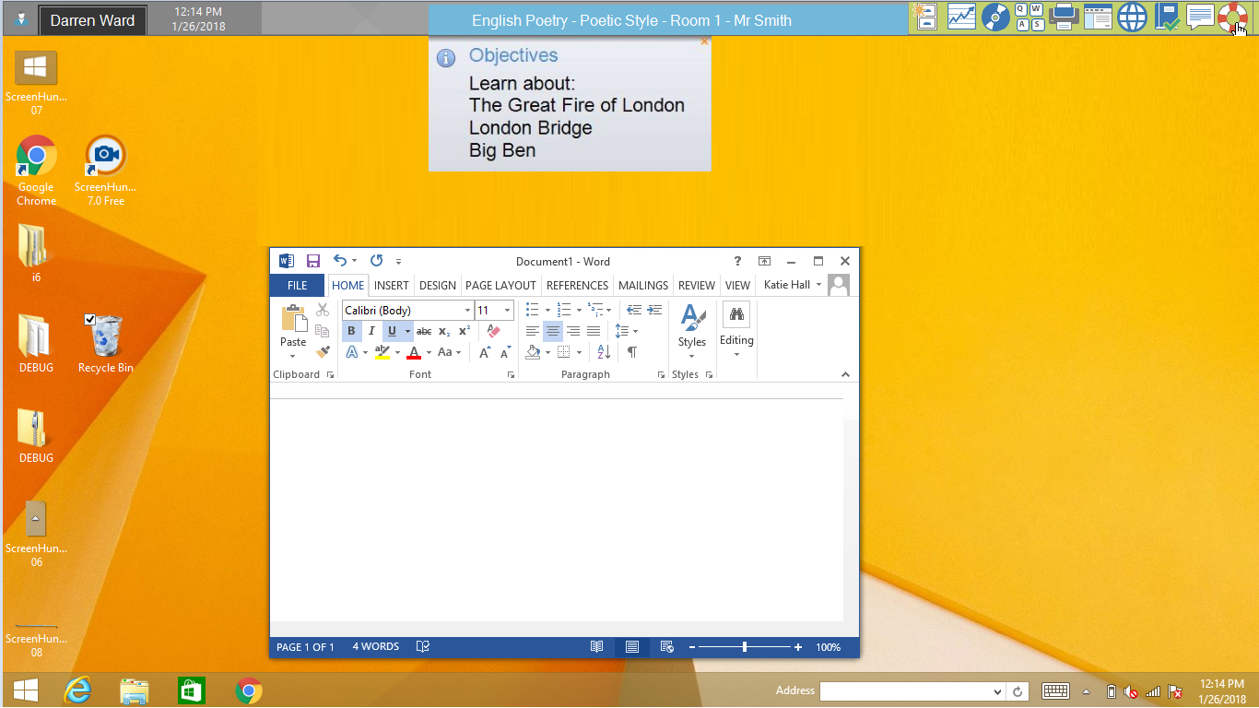This screenshot has width=1259, height=708.
Task: Switch to the INSERT ribbon tab
Action: pyautogui.click(x=391, y=285)
